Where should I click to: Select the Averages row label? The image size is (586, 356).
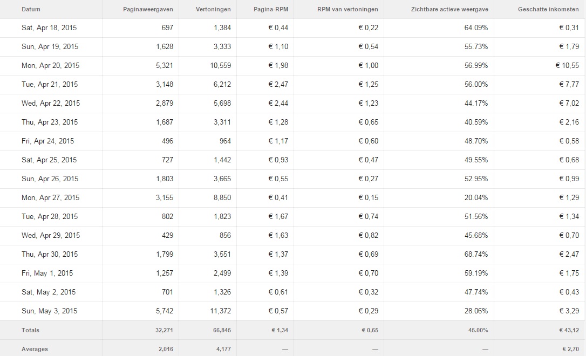(x=35, y=350)
